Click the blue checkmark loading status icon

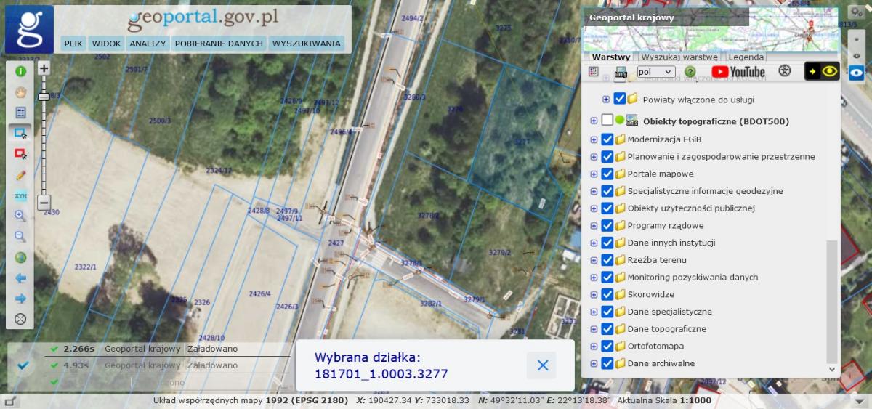[x=23, y=365]
